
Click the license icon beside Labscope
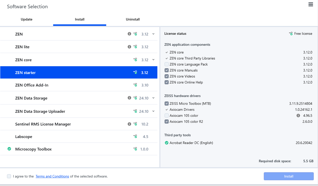(x=135, y=136)
